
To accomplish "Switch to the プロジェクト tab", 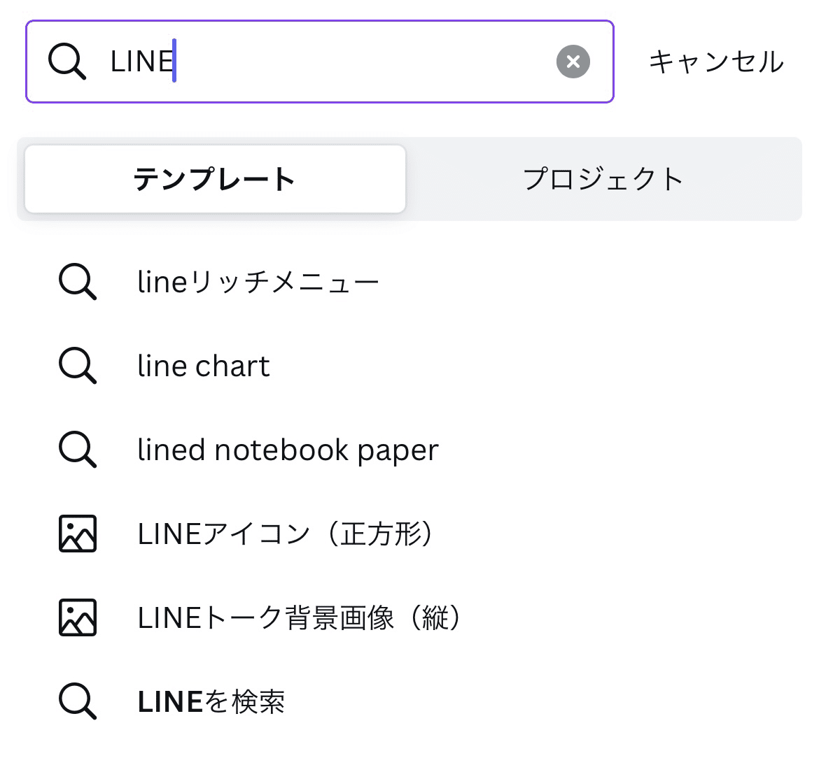I will pos(604,179).
